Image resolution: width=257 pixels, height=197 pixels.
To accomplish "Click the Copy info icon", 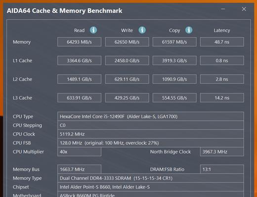I will tap(189, 30).
